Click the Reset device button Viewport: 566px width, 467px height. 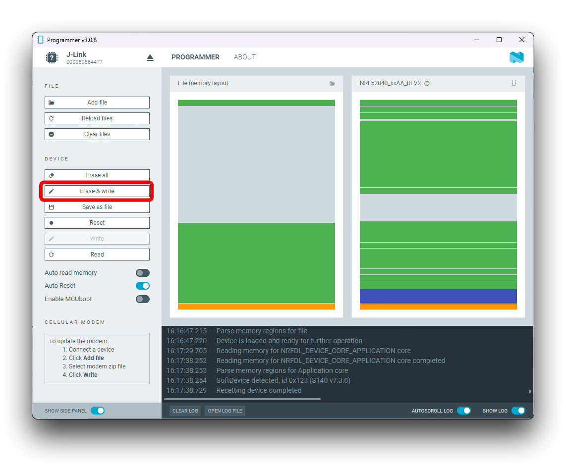tap(97, 223)
